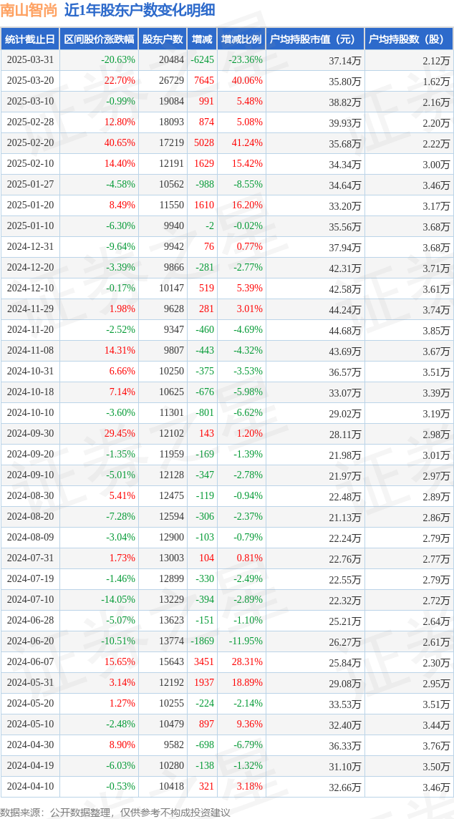Click the 28.31% change ratio cell
Screen dimensions: 454x819
pos(247,661)
